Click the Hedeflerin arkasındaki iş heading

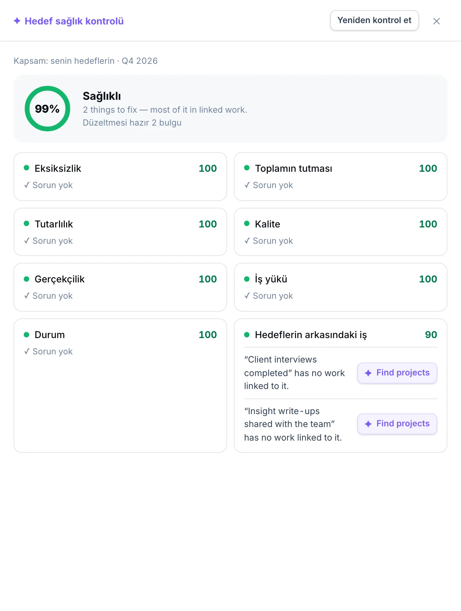pos(311,335)
